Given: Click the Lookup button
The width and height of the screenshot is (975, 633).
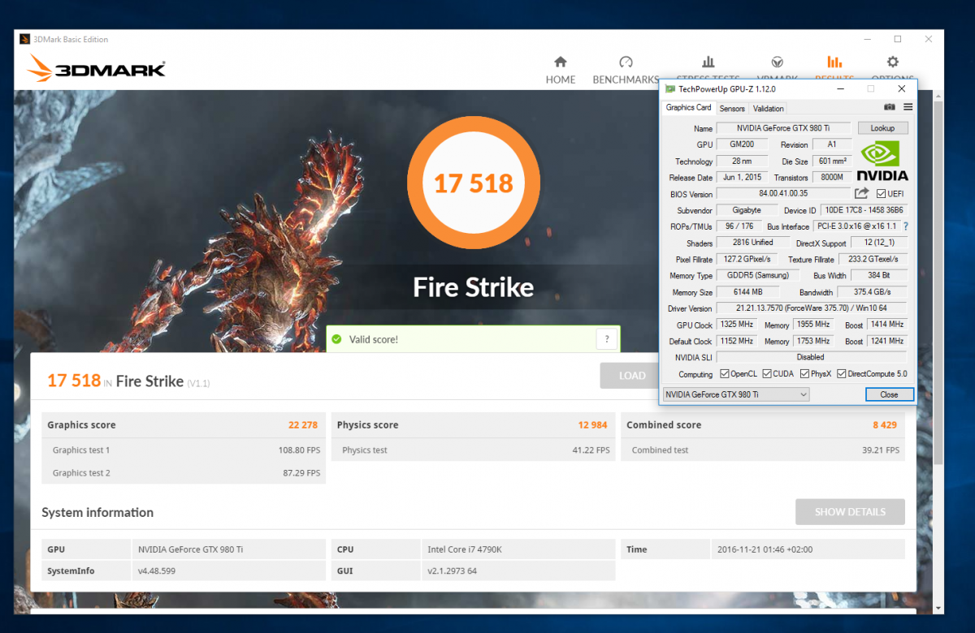Looking at the screenshot, I should (882, 128).
